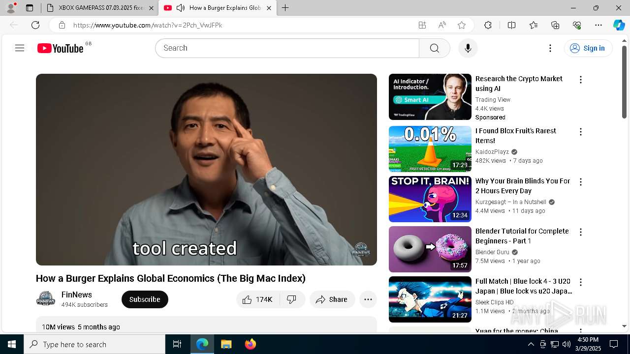Activate Read aloud in address bar
The image size is (630, 354).
coord(442,25)
